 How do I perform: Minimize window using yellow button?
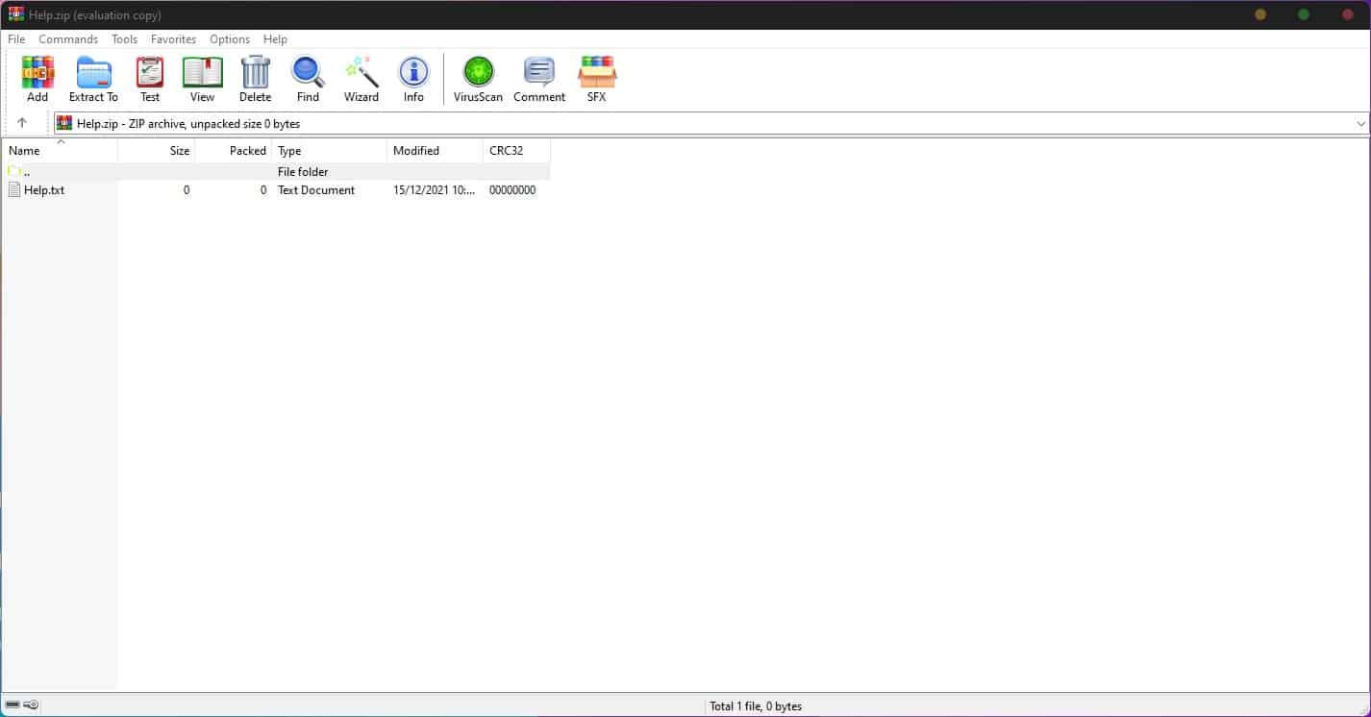click(x=1260, y=14)
